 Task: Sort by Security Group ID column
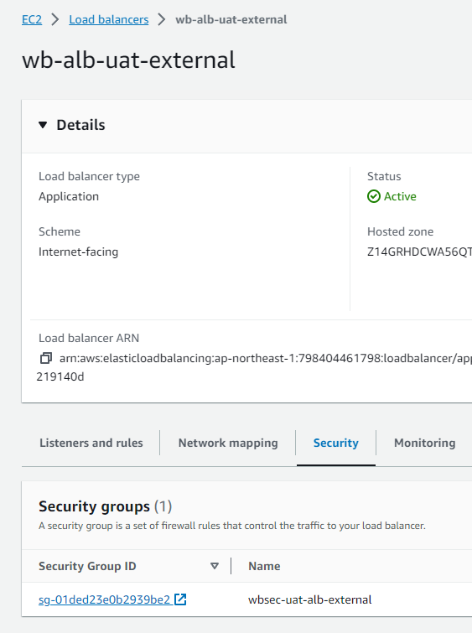[215, 566]
